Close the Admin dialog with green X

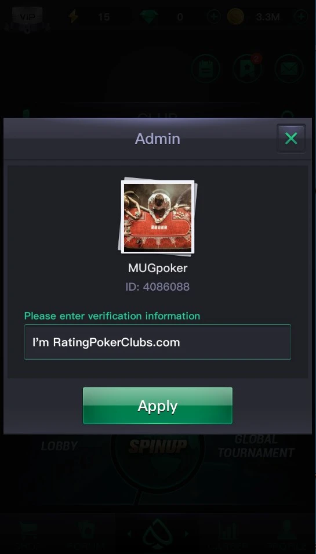[291, 139]
